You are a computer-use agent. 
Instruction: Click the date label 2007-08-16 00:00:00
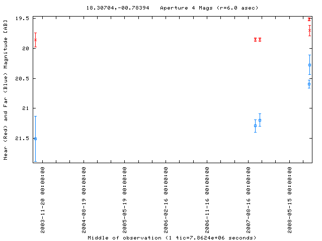(248, 200)
